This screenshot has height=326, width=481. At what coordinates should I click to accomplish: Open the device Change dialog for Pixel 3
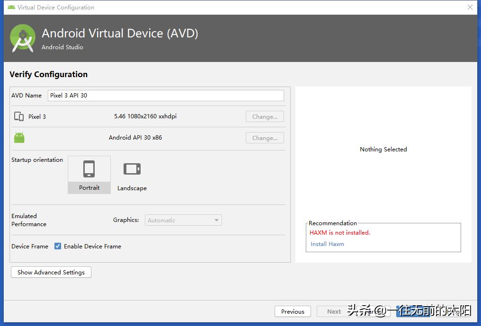click(264, 116)
